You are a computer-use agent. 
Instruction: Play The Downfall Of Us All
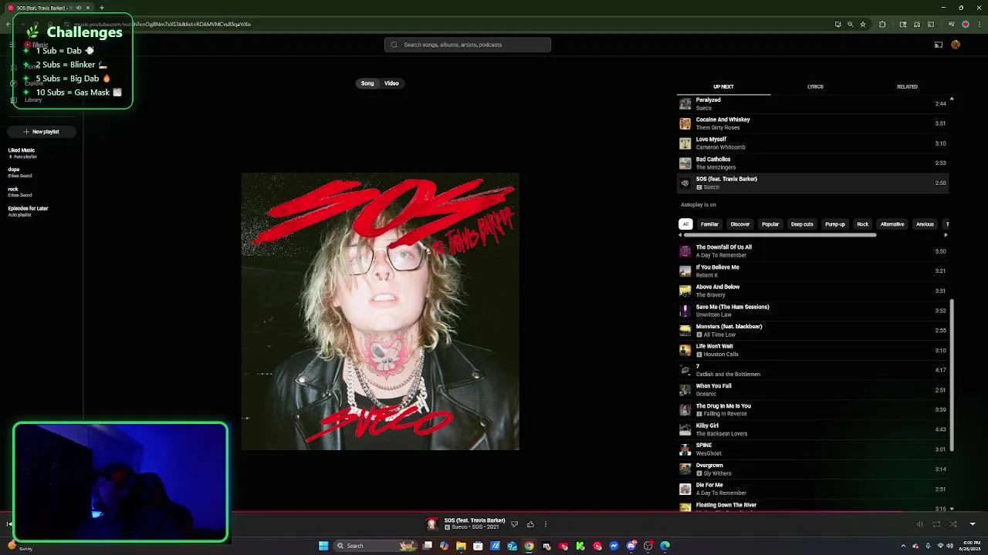pos(813,251)
